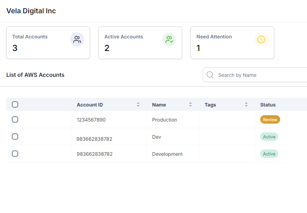Select account ID 1234567890
Screen dimensions: 307x213
coord(91,120)
